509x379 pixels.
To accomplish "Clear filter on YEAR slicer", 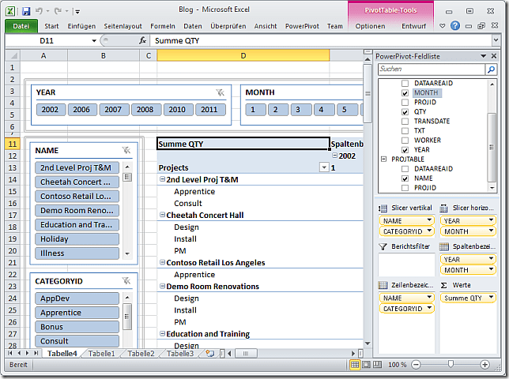I will point(220,92).
